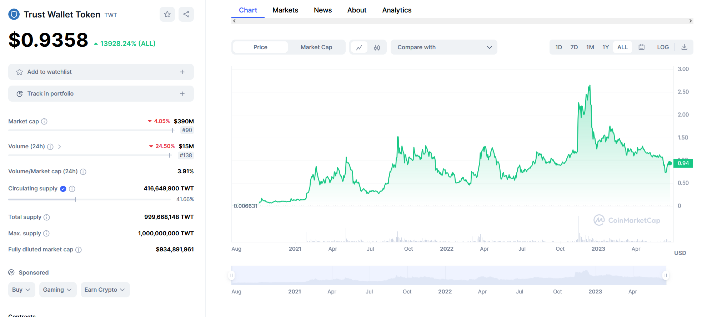Open the calendar date range picker
The image size is (712, 317).
click(642, 47)
